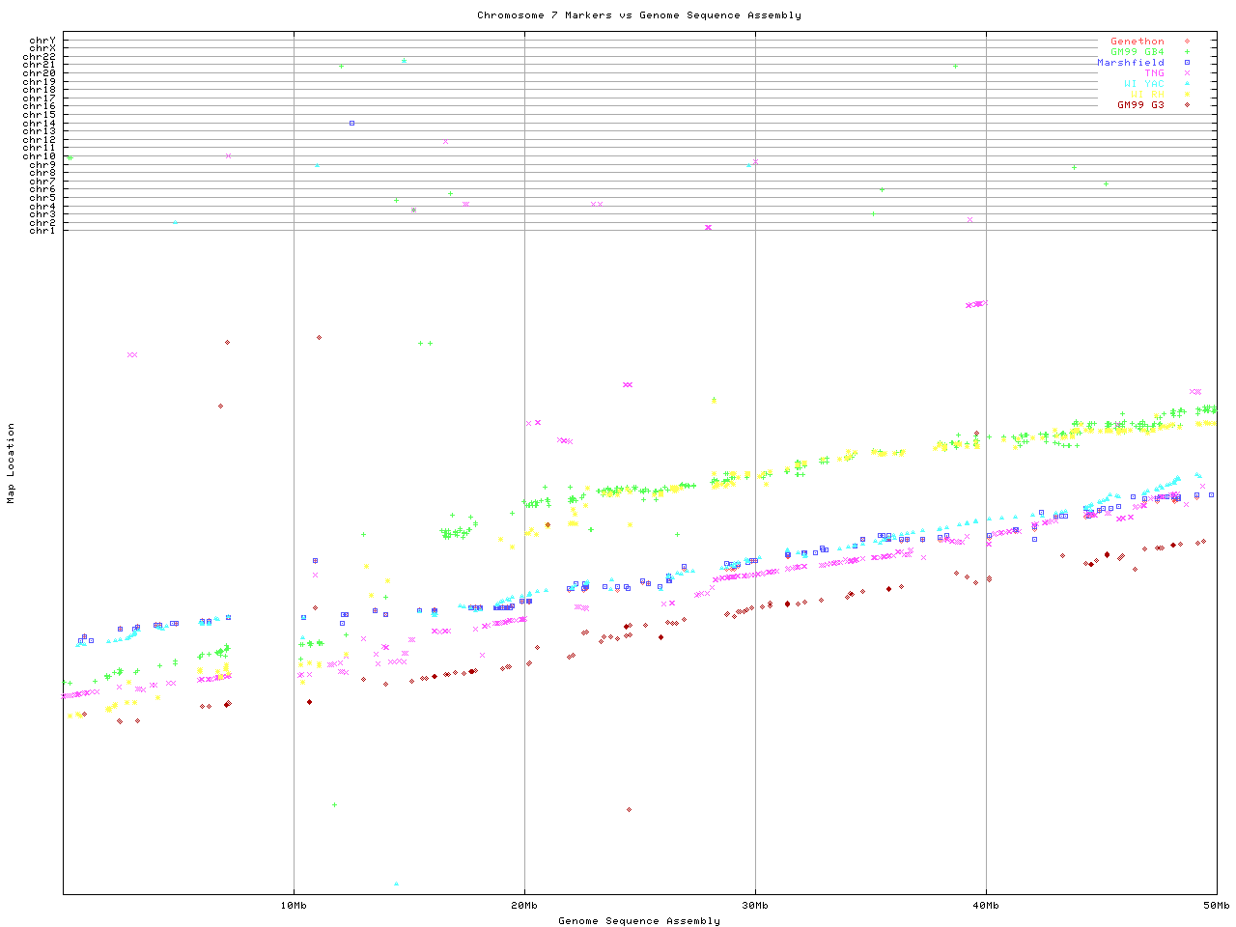Click the GM99 GB4 plus marker in legend
The height and width of the screenshot is (927, 1236).
click(x=1186, y=52)
